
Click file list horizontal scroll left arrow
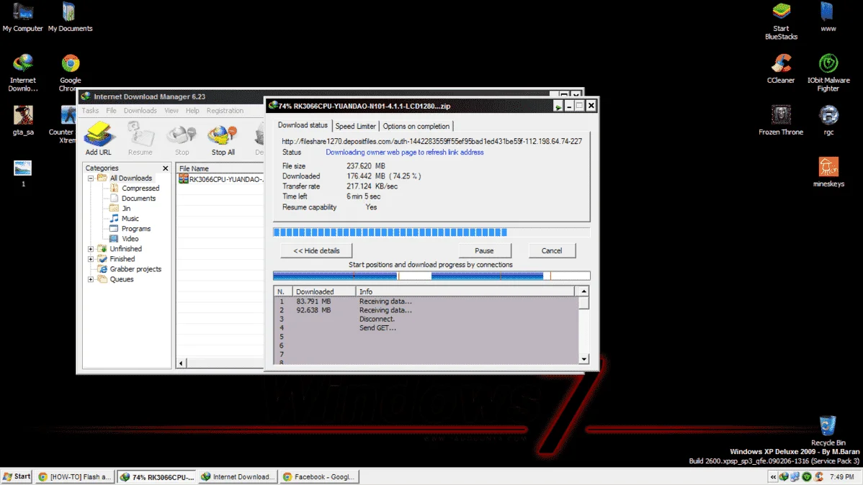click(181, 363)
